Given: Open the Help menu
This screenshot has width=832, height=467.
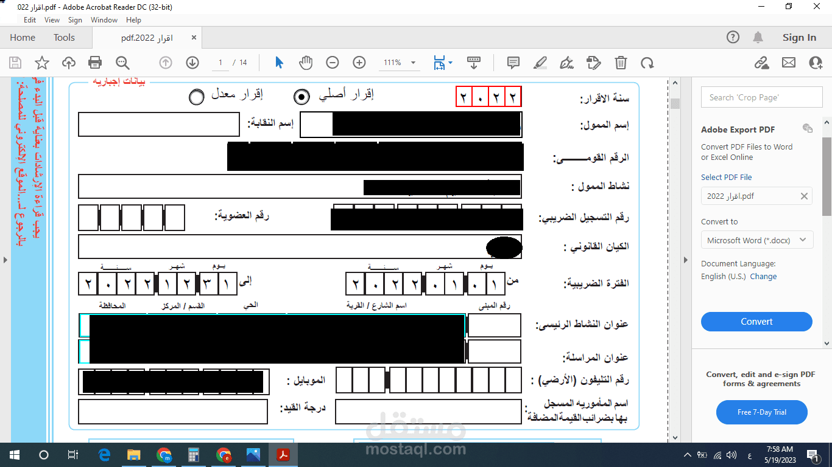Looking at the screenshot, I should 133,20.
